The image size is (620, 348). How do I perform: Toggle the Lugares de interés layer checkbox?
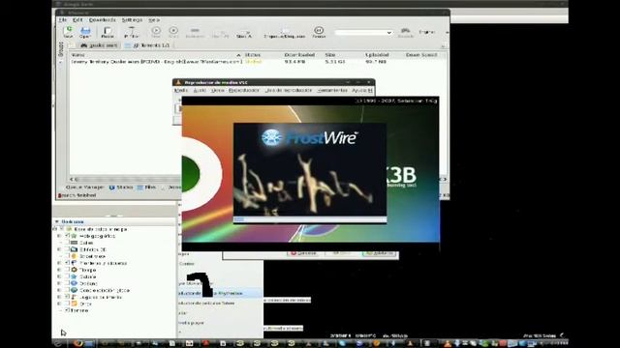click(67, 297)
